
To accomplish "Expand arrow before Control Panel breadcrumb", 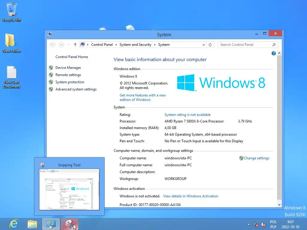I will tap(88, 45).
